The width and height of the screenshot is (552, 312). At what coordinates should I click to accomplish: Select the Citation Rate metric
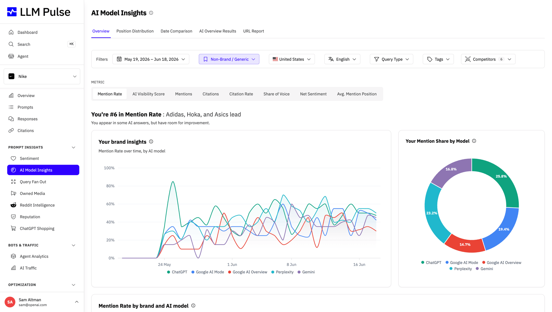click(241, 94)
